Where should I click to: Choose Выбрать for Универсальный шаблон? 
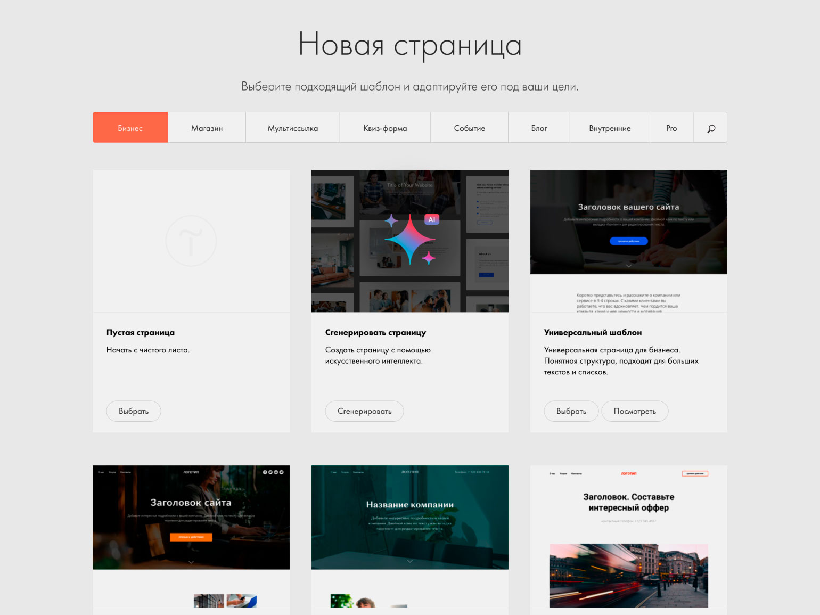click(571, 411)
